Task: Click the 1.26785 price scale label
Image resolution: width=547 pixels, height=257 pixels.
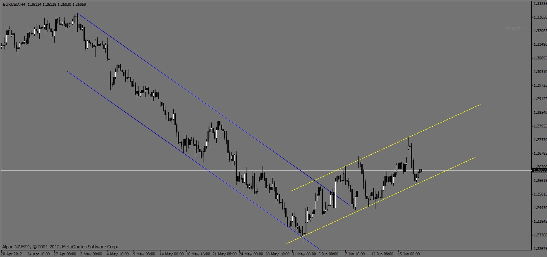Action: [539, 153]
